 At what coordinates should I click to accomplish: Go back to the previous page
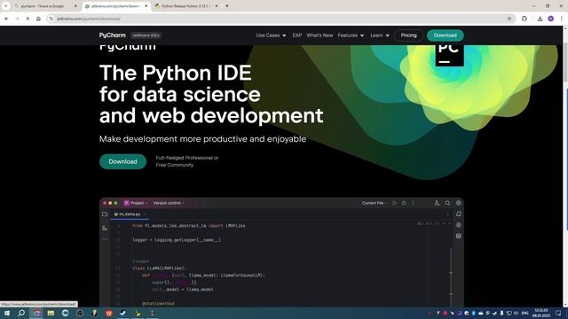[x=6, y=19]
